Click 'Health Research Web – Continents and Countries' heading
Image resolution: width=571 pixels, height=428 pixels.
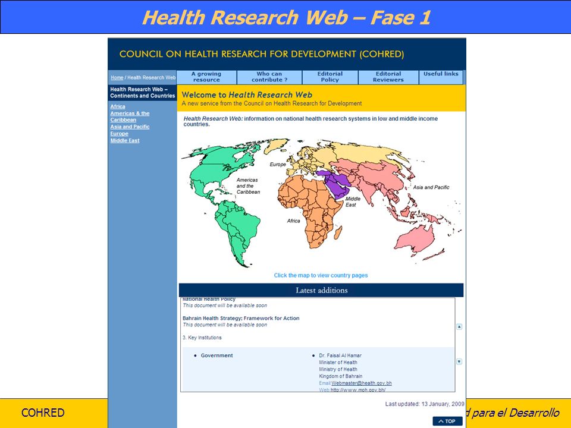[x=142, y=93]
